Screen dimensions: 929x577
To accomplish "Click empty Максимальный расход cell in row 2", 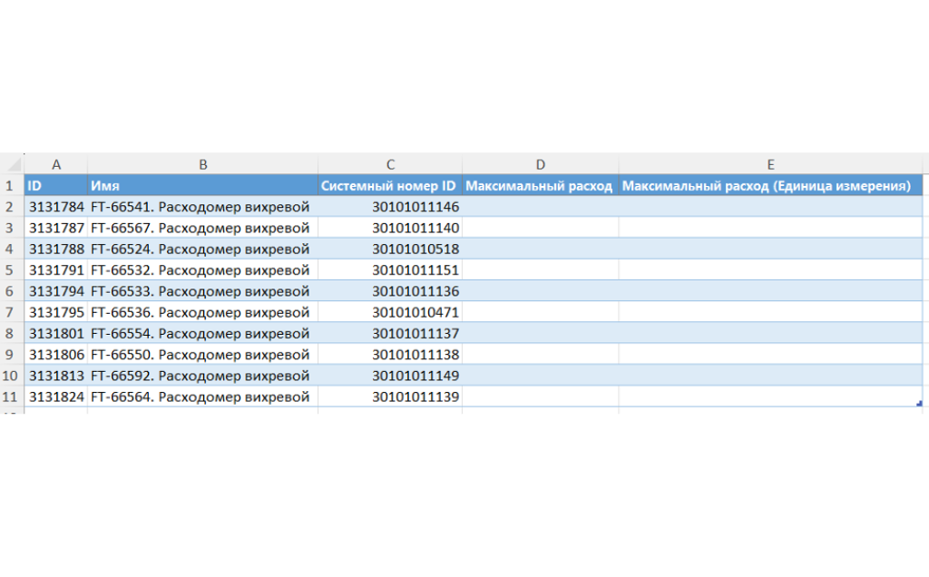I will tap(541, 207).
